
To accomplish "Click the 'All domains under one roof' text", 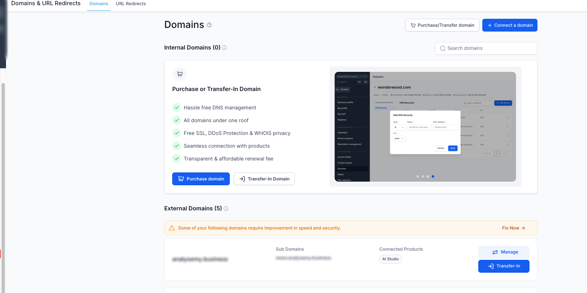I will [x=216, y=120].
